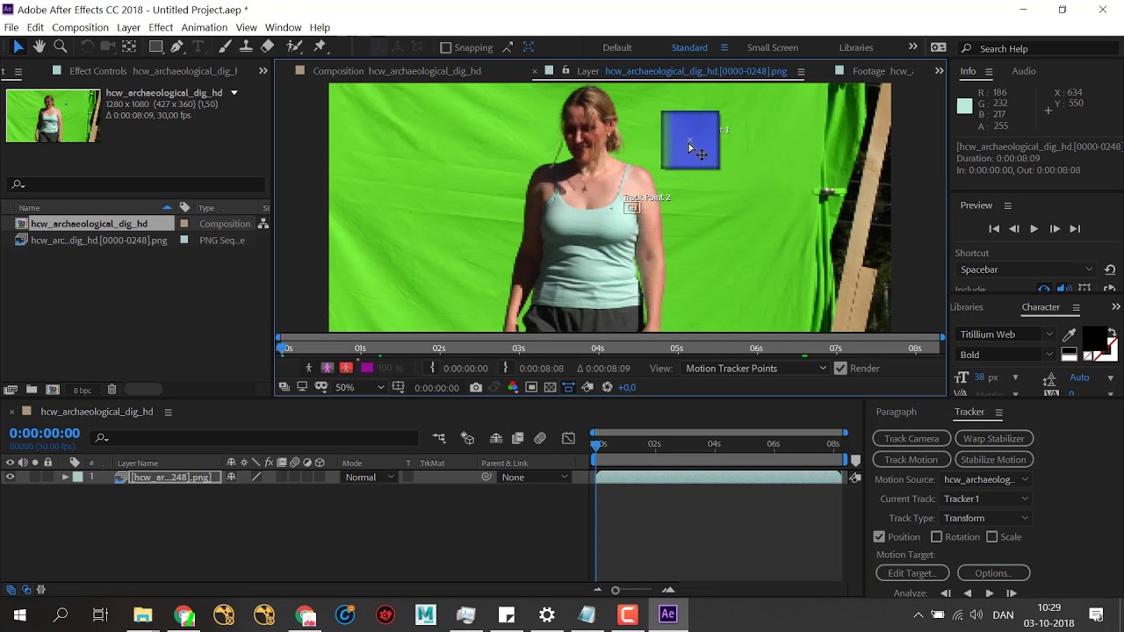Hide layer 1 using eye toggle
This screenshot has height=632, width=1124.
(10, 478)
